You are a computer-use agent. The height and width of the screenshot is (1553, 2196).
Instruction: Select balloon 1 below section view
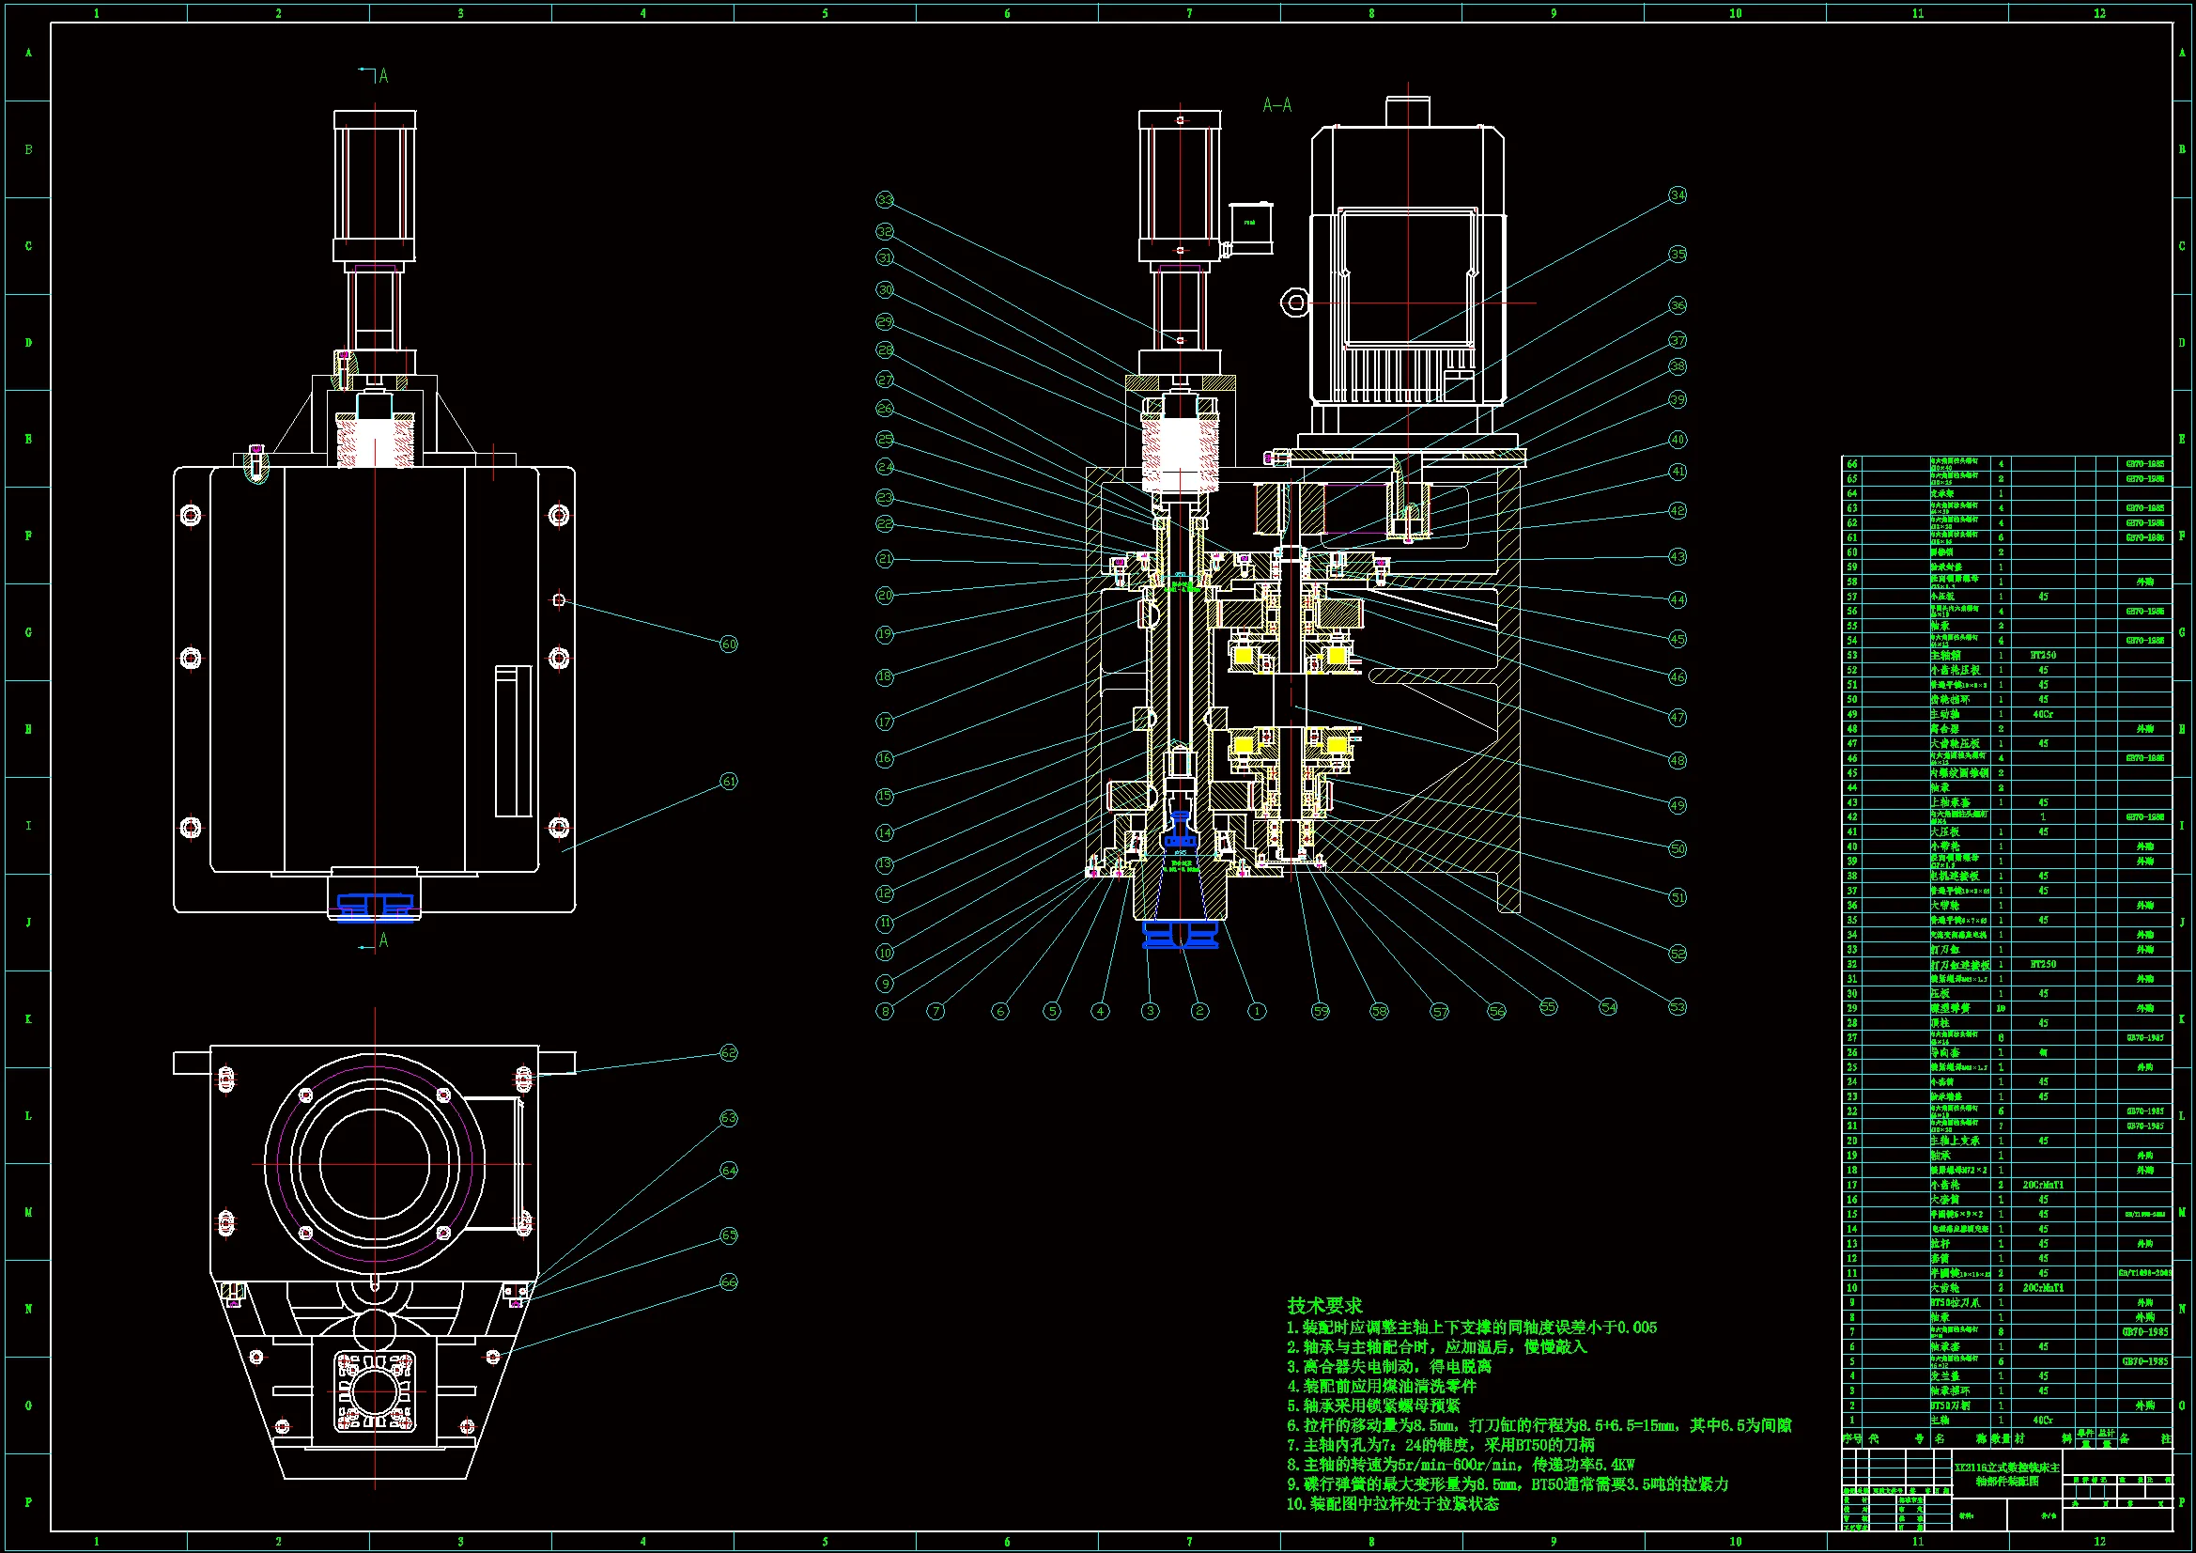pos(1257,1011)
